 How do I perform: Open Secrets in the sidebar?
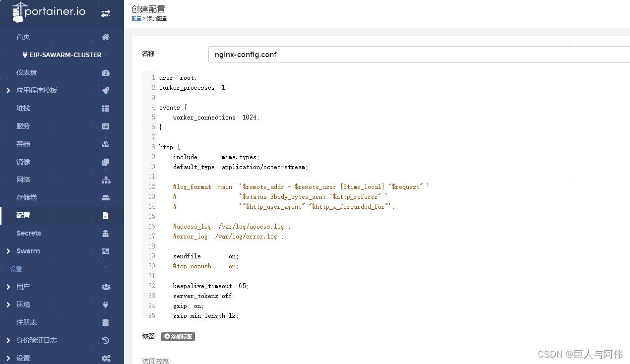click(29, 233)
